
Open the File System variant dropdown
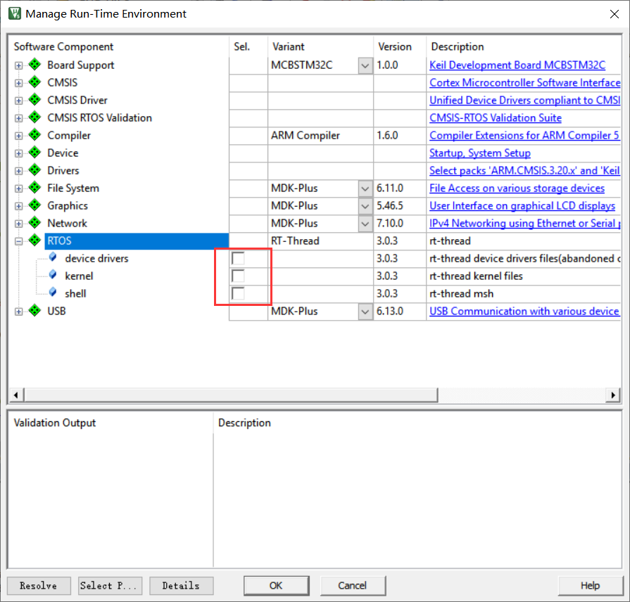tap(365, 188)
